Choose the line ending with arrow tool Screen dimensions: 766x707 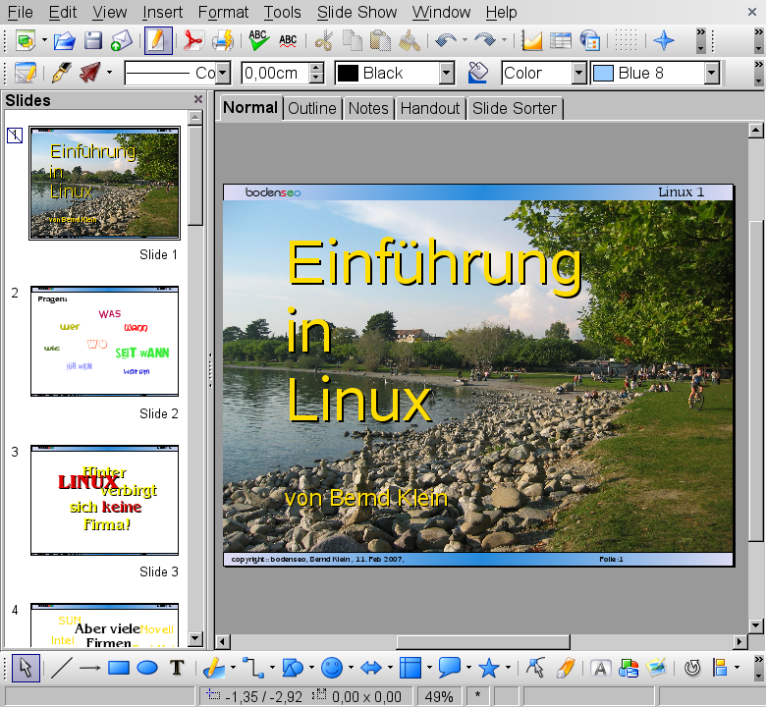tap(89, 668)
